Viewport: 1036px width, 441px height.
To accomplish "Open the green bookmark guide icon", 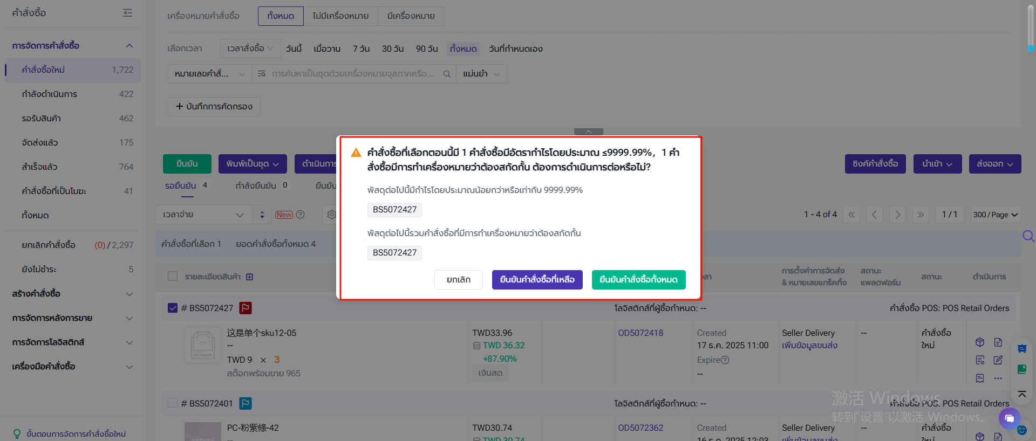I will point(1022,369).
